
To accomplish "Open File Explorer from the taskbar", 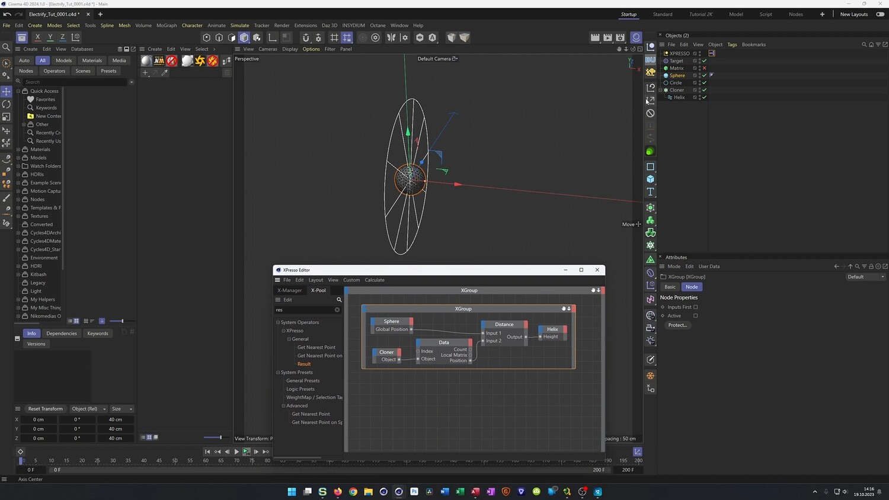I will (368, 492).
